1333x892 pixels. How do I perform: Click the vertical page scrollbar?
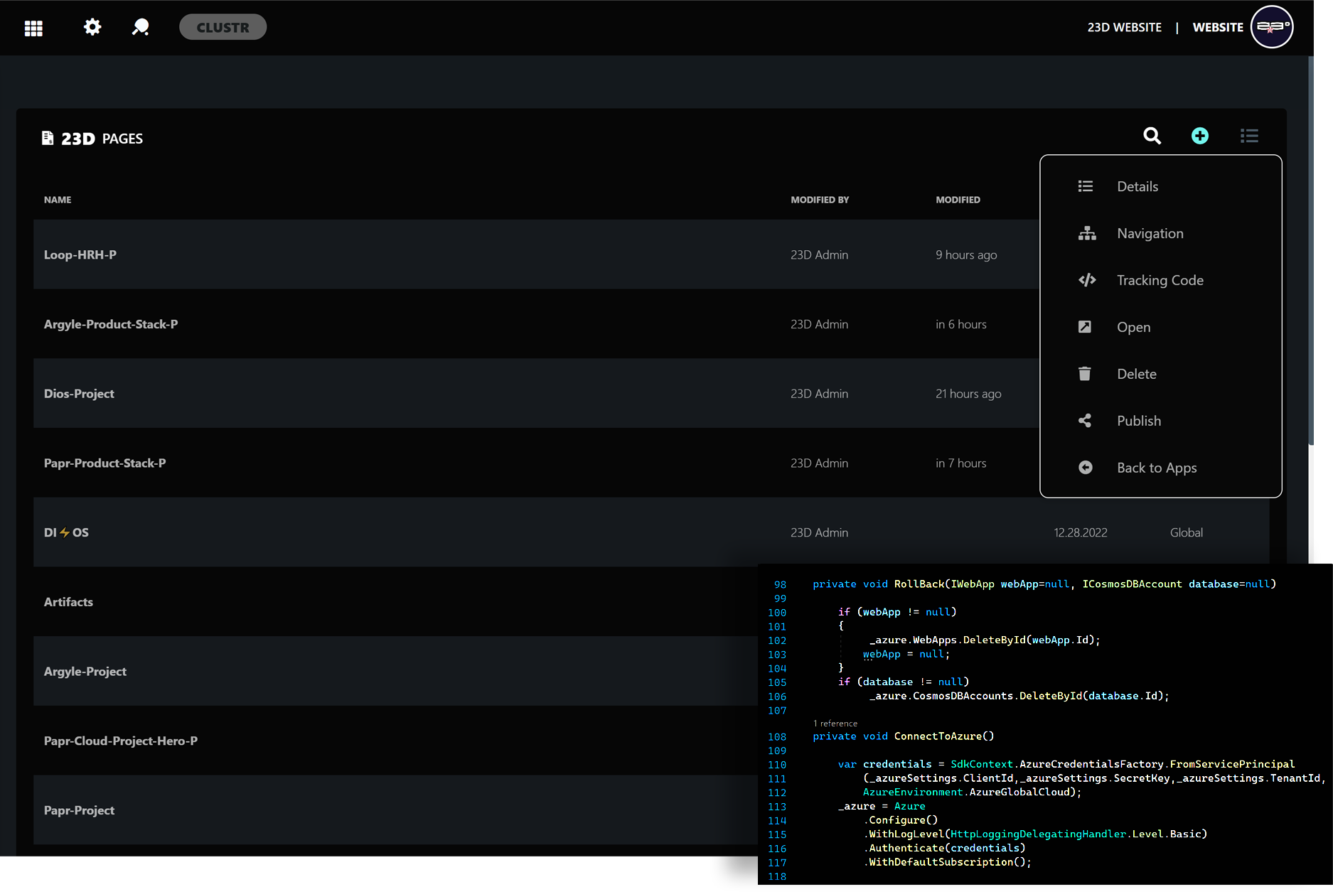(1310, 249)
